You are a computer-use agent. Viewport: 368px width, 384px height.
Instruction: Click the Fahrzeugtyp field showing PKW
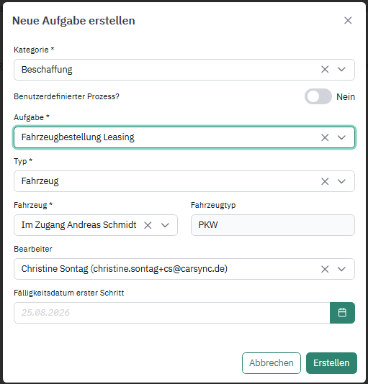273,225
